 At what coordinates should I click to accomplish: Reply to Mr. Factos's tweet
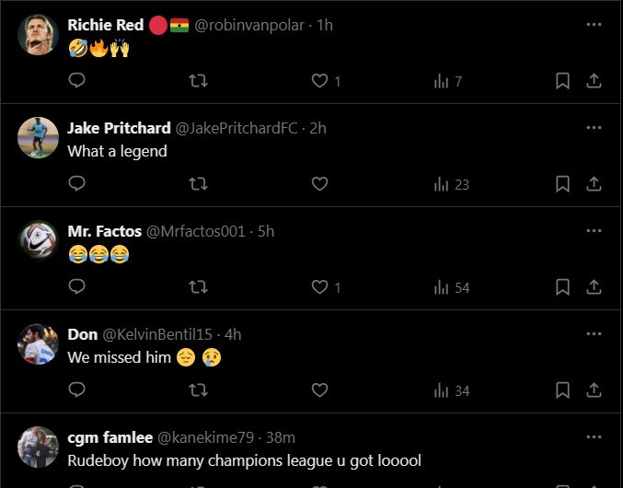coord(77,287)
